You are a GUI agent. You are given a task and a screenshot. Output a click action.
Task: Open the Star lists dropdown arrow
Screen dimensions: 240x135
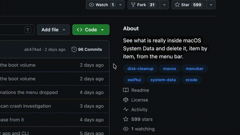[x=211, y=5]
